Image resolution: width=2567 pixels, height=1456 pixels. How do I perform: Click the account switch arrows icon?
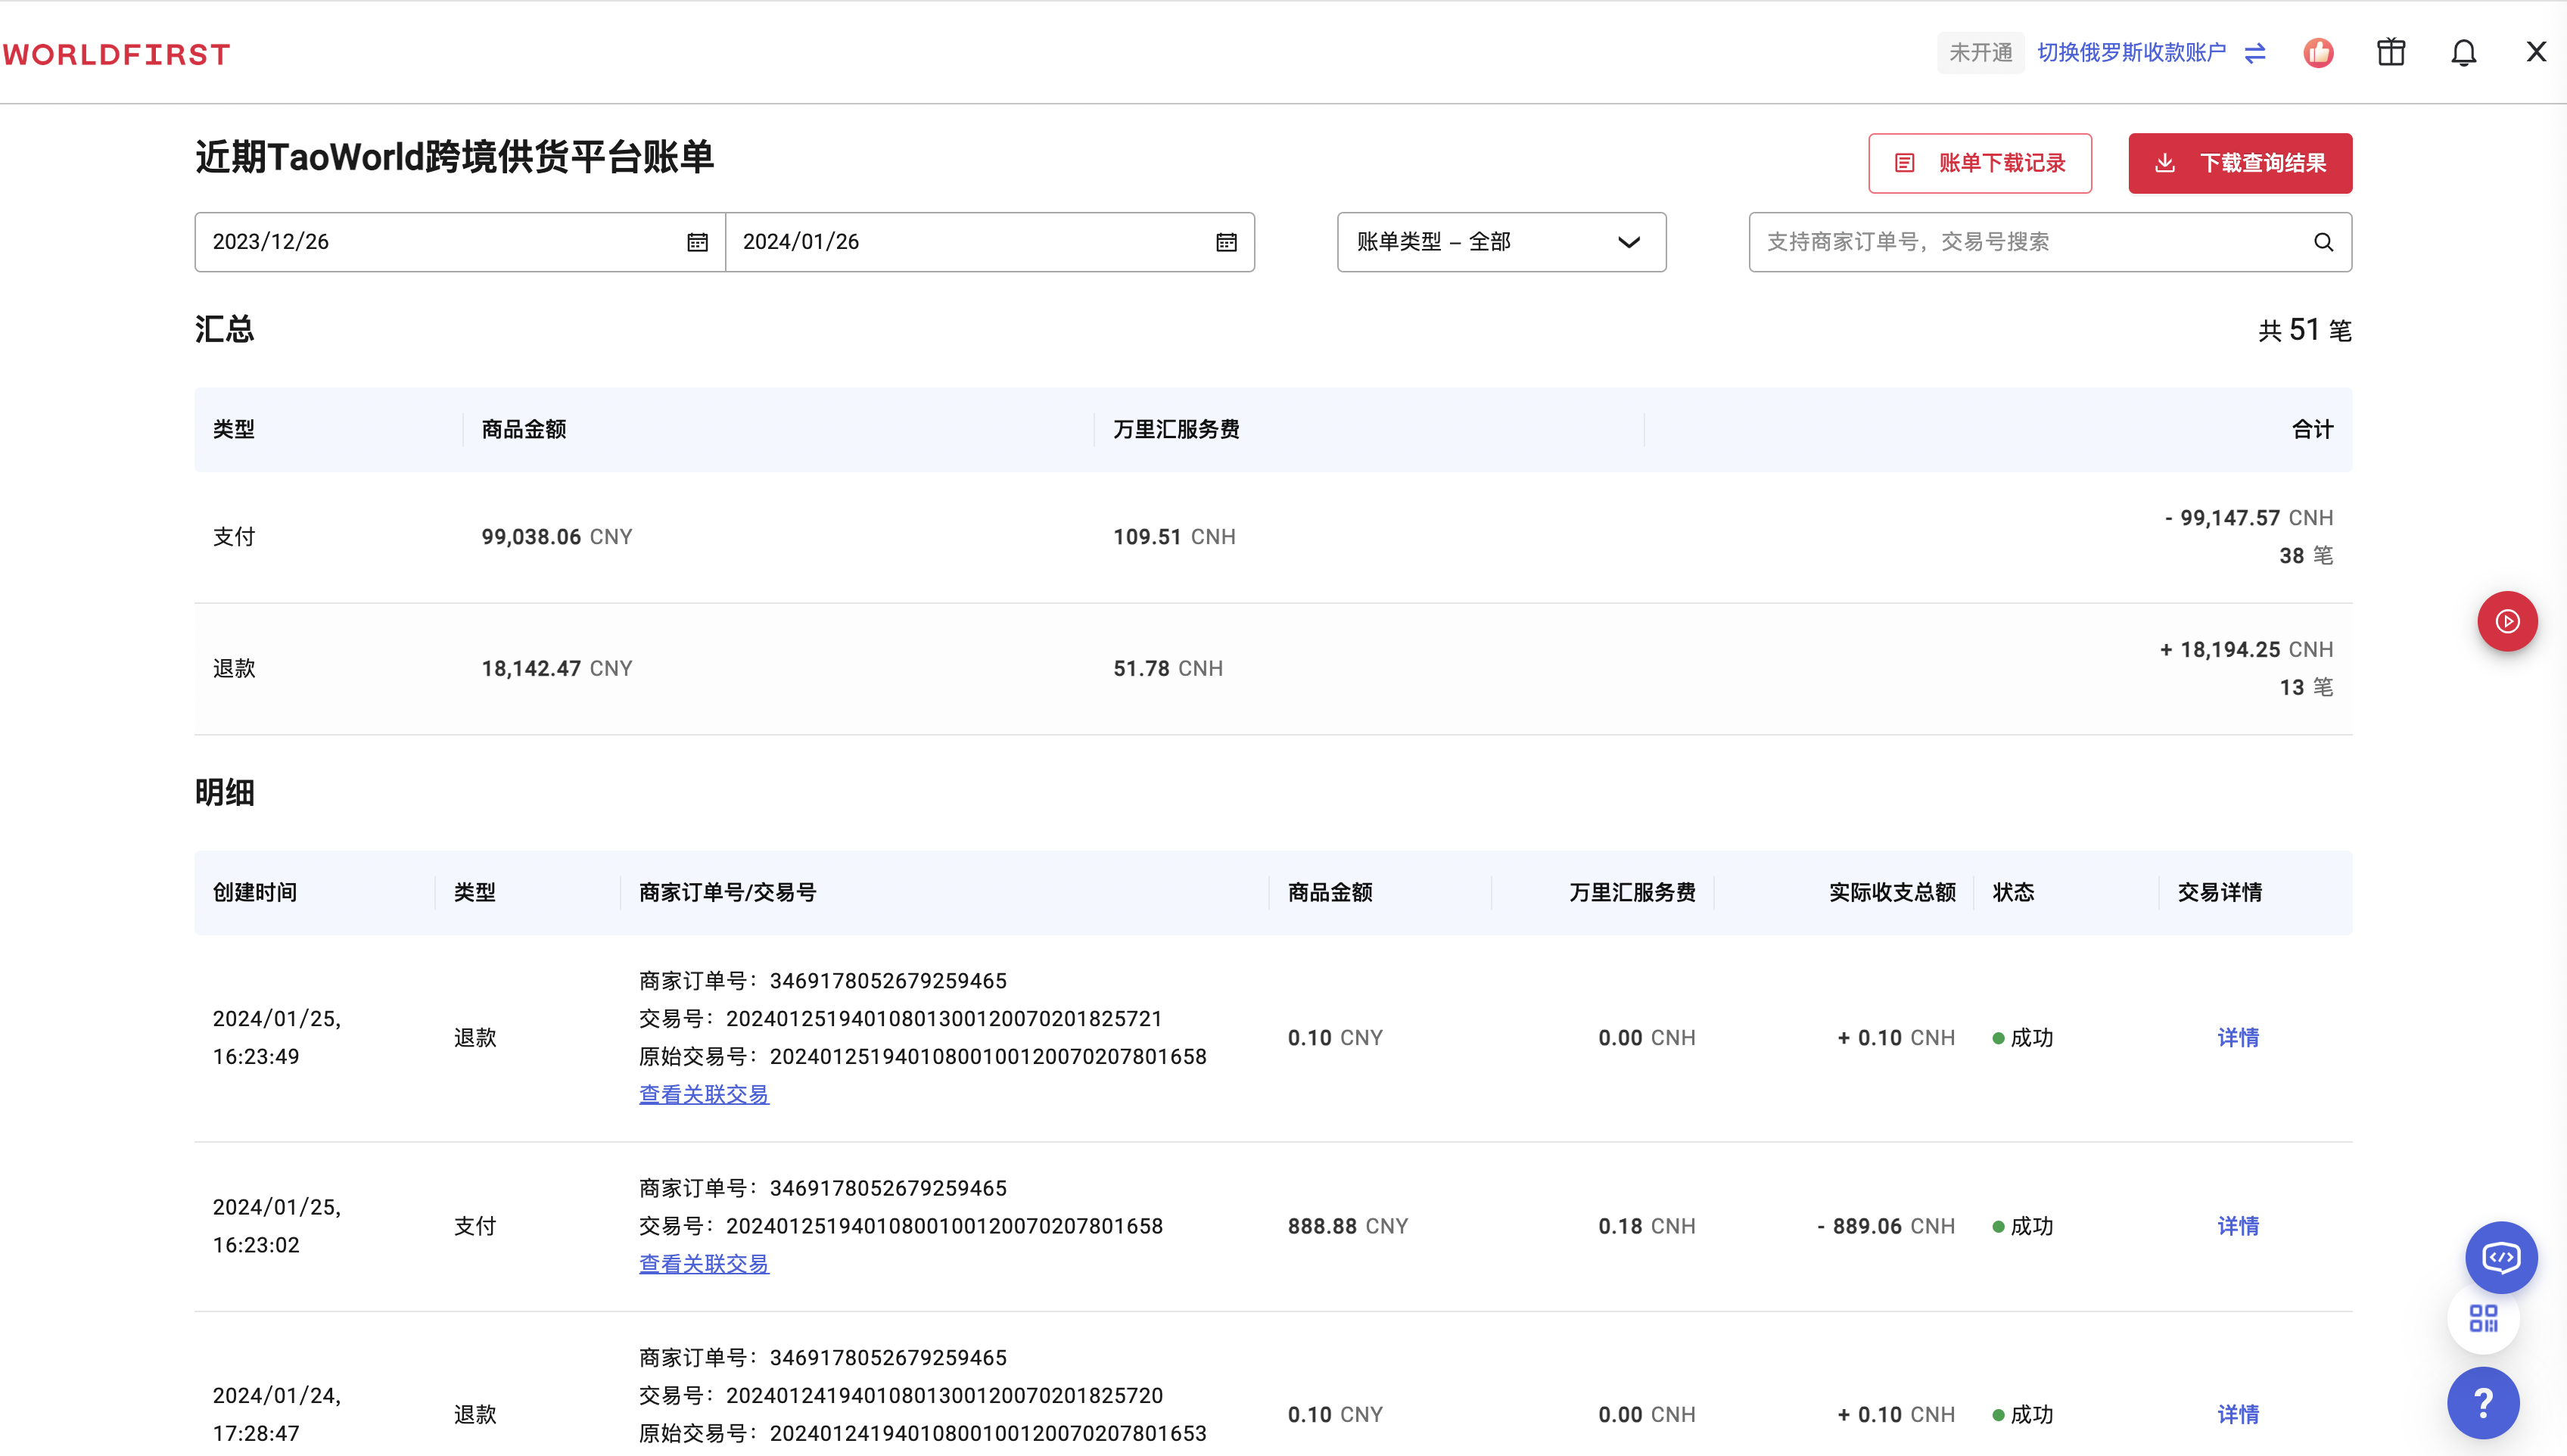click(x=2255, y=53)
